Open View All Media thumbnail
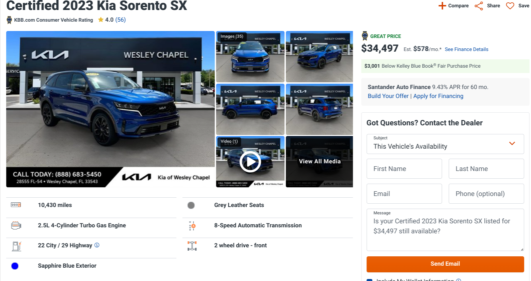This screenshot has height=281, width=531. pyautogui.click(x=319, y=162)
